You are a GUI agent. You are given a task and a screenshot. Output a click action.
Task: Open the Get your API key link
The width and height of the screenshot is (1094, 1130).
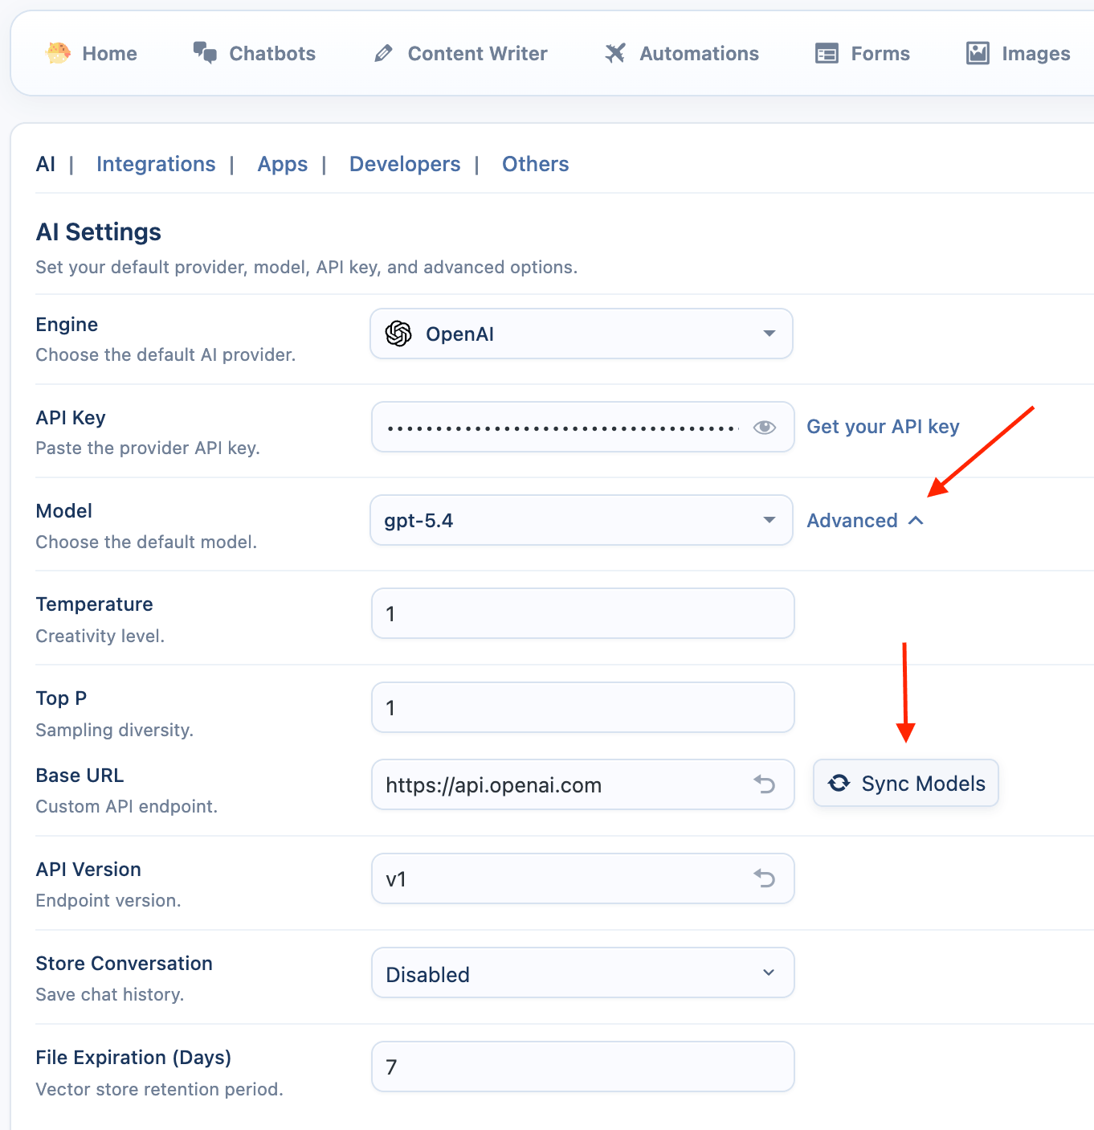coord(883,427)
